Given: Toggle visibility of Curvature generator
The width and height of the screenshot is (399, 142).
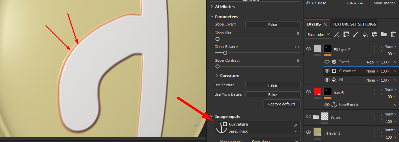Looking at the screenshot, I should coord(327,71).
